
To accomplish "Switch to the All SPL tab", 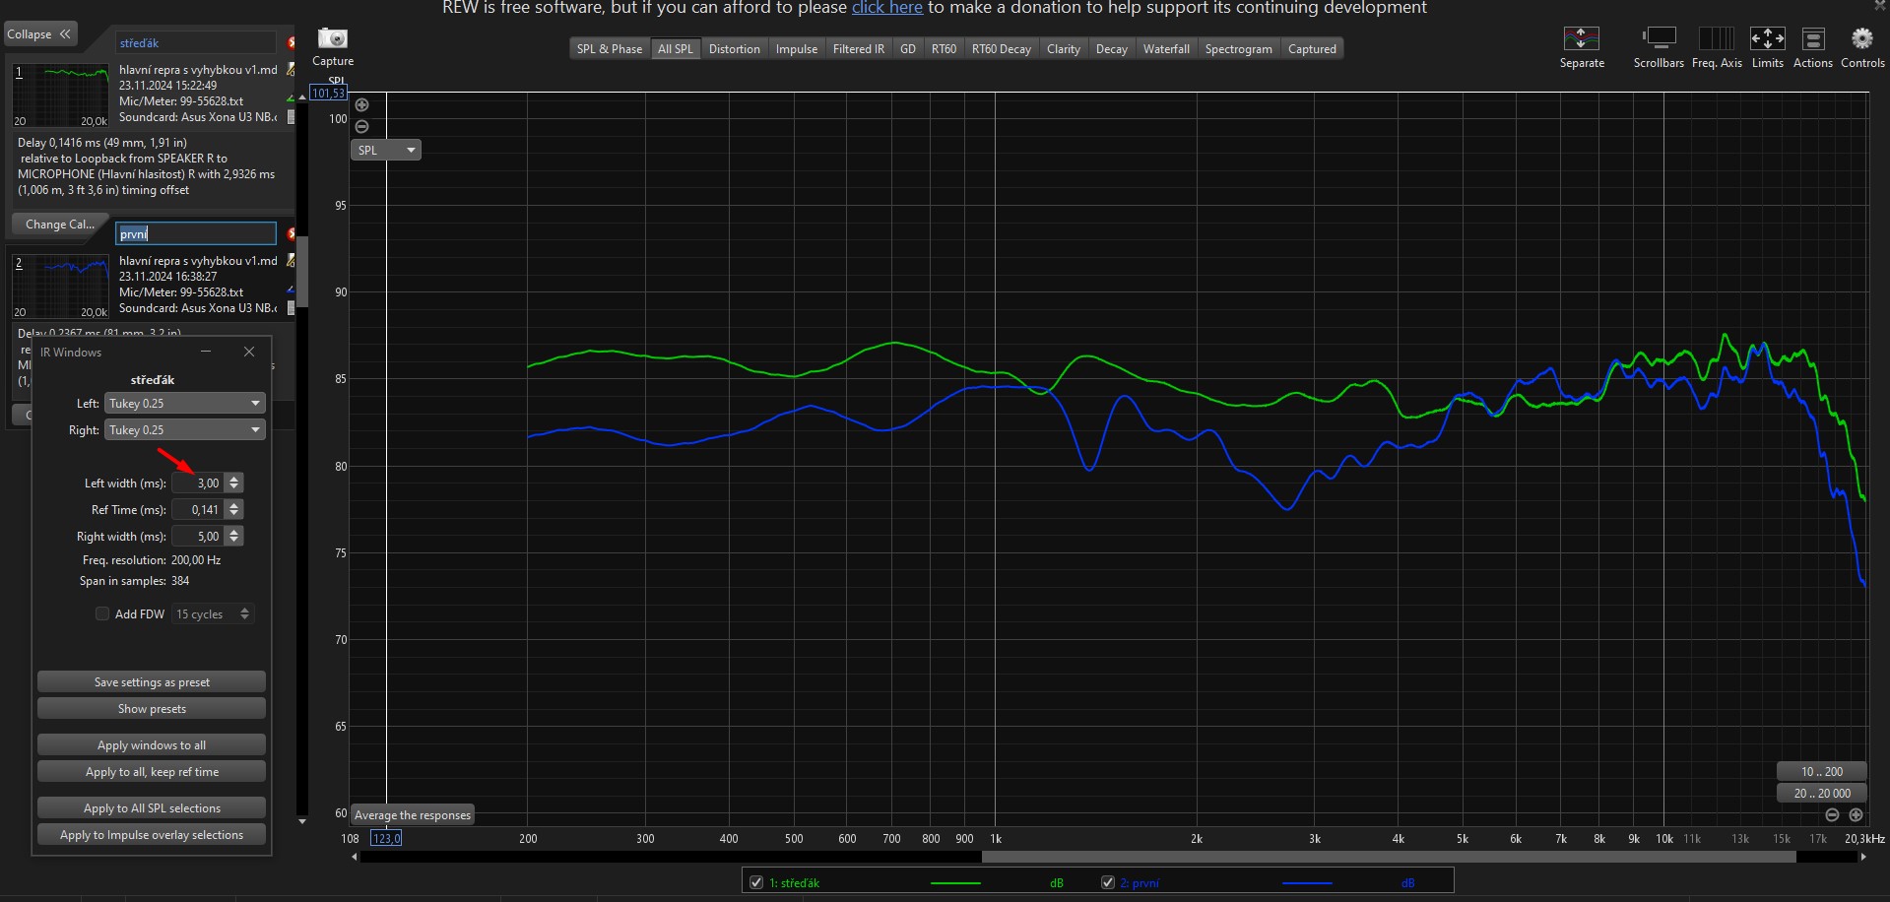I will tap(676, 49).
